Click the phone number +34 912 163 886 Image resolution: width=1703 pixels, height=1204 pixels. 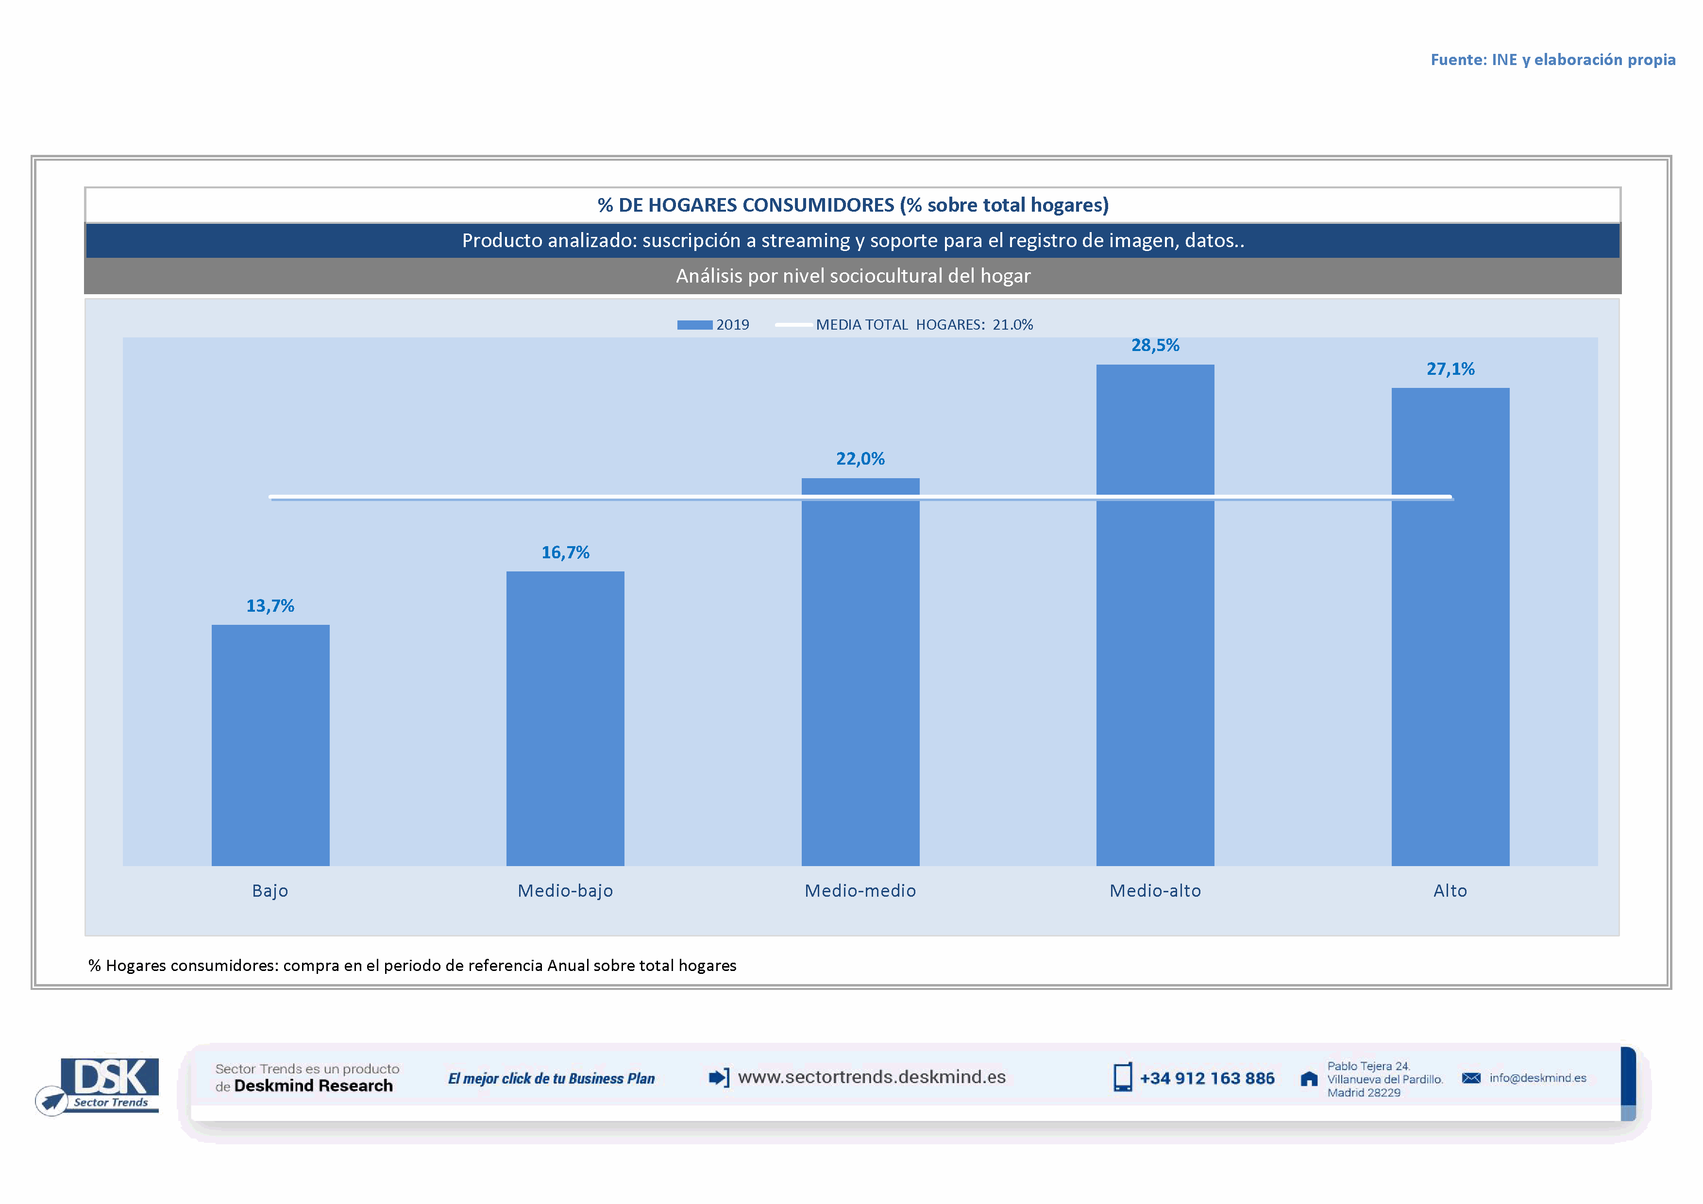1207,1079
